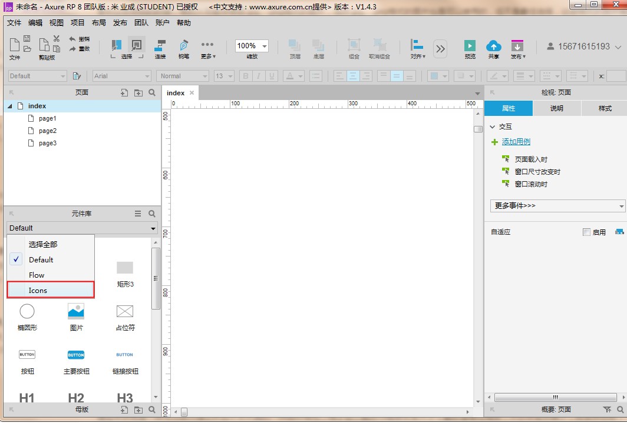This screenshot has height=423, width=627.
Task: Switch to the Style (样式) tab
Action: [x=605, y=108]
